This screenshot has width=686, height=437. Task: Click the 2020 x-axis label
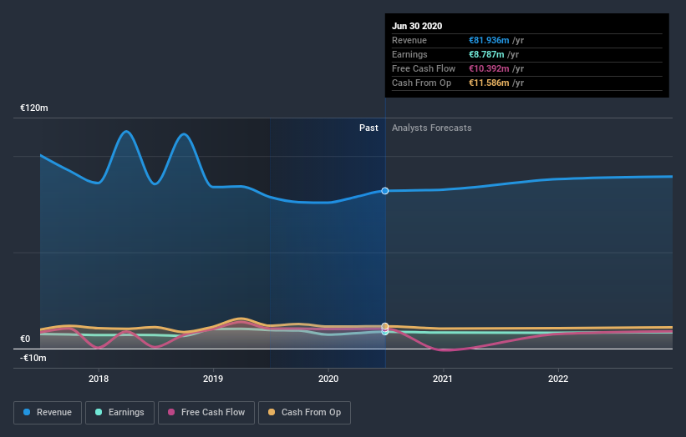[328, 379]
